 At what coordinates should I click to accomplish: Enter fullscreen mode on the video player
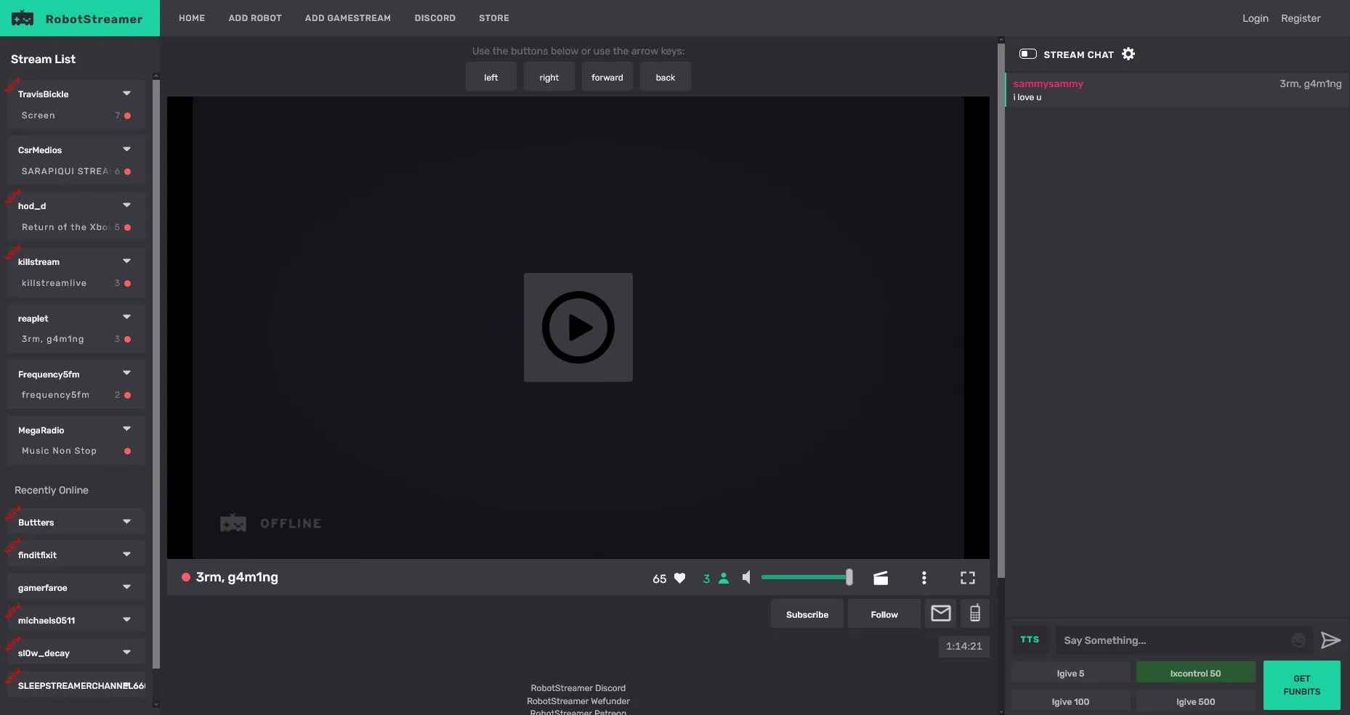point(967,578)
